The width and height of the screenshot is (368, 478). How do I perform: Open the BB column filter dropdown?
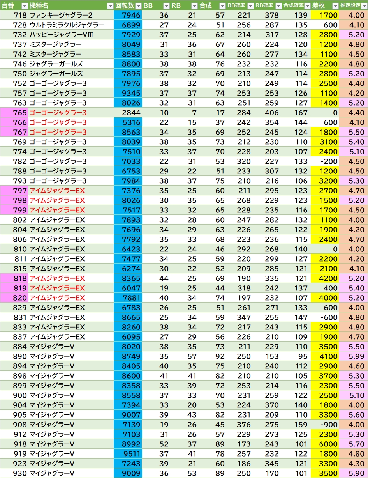point(166,6)
